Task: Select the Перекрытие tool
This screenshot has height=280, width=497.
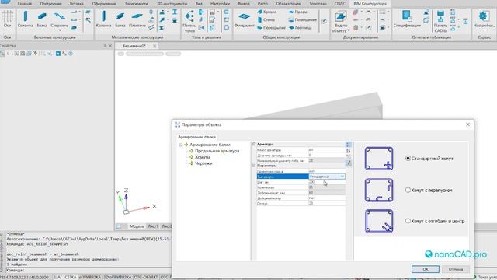Action: click(271, 28)
